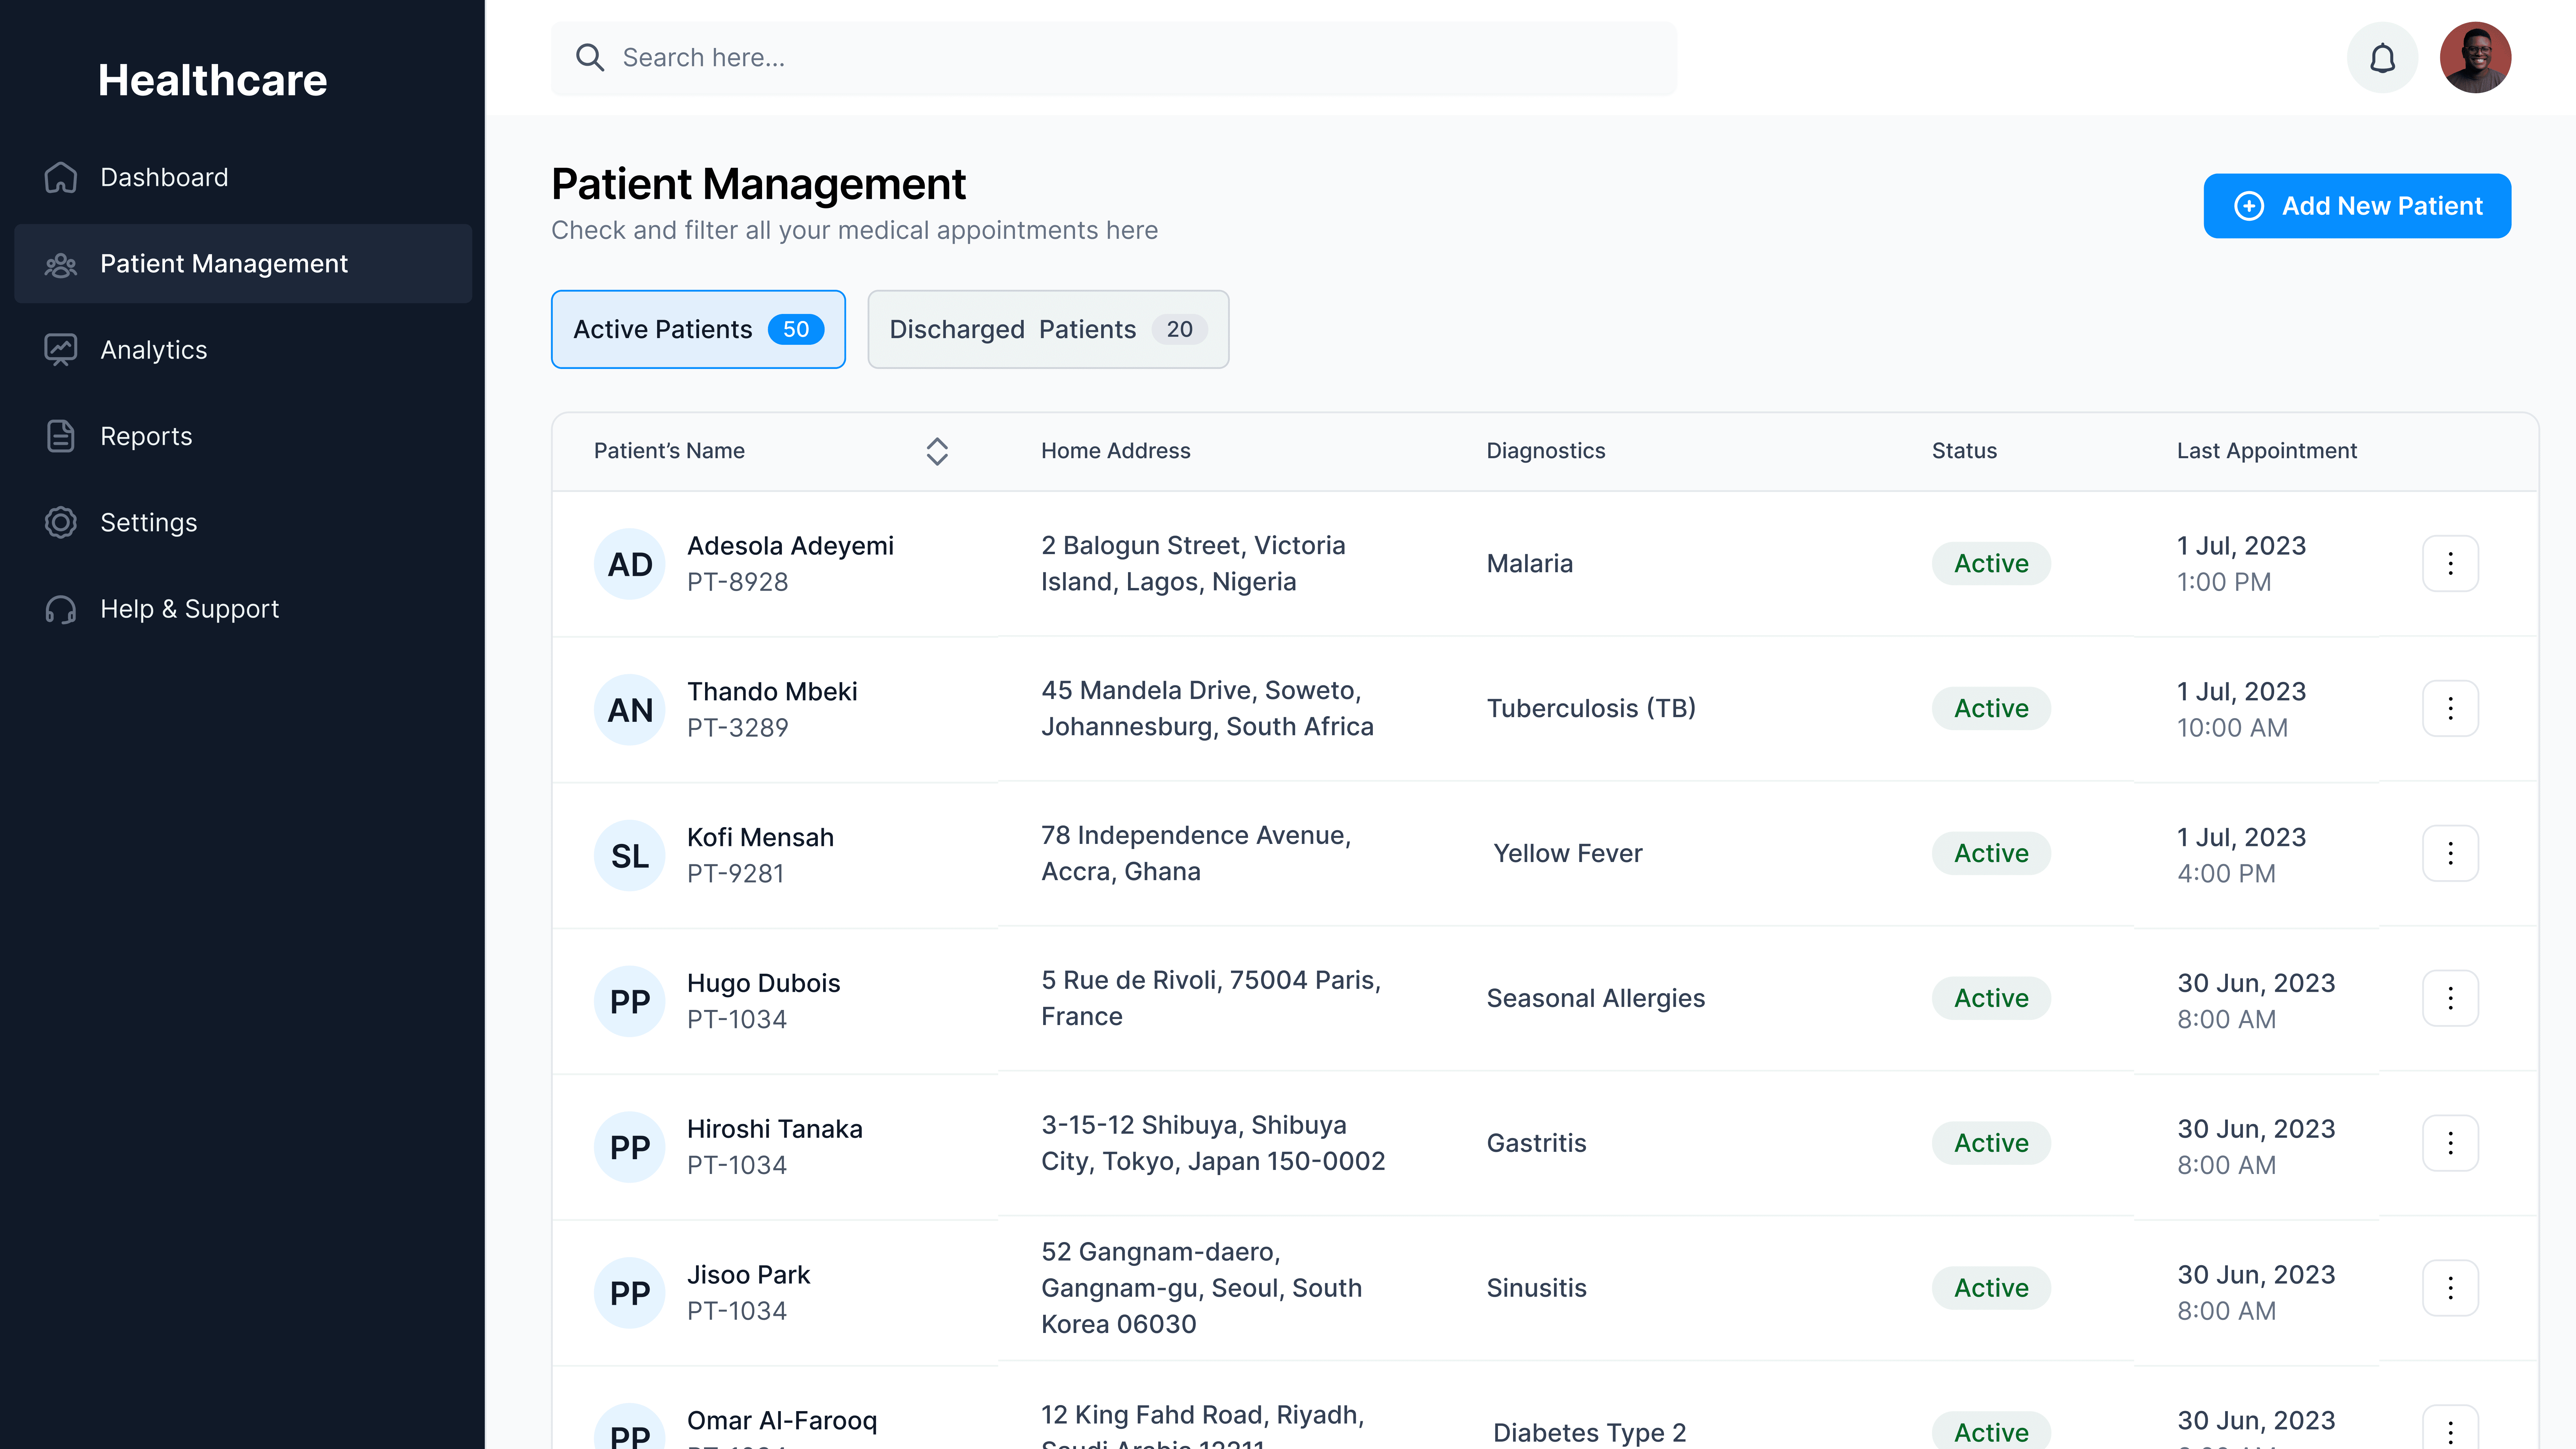Click patient name Thando Mbeki
This screenshot has height=1449, width=2576.
pyautogui.click(x=772, y=692)
